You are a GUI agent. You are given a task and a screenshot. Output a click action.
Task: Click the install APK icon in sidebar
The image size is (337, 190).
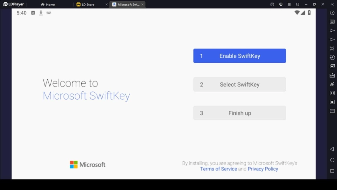pyautogui.click(x=332, y=75)
